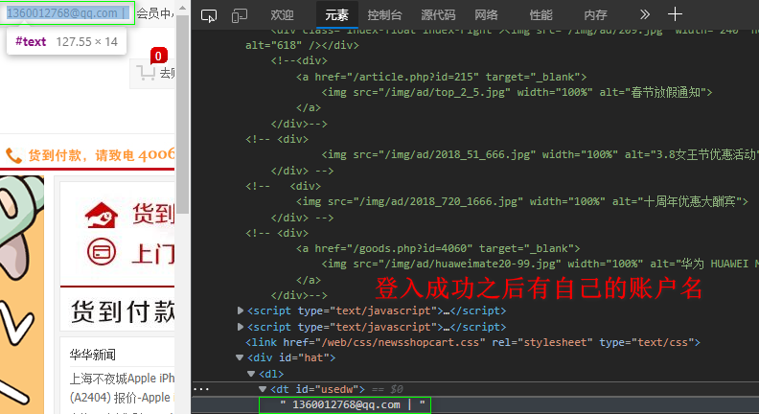Open the 控制台 tab
The width and height of the screenshot is (759, 414).
385,15
